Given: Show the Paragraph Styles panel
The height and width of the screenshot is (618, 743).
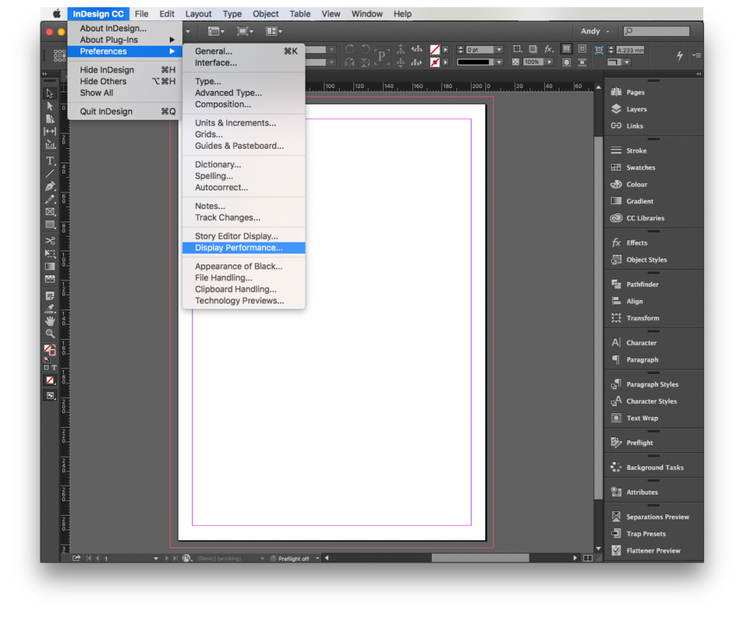Looking at the screenshot, I should pyautogui.click(x=652, y=385).
